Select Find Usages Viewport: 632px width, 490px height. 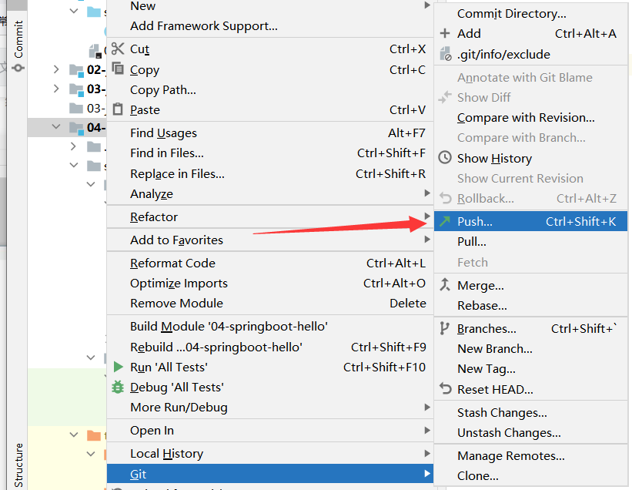270,133
